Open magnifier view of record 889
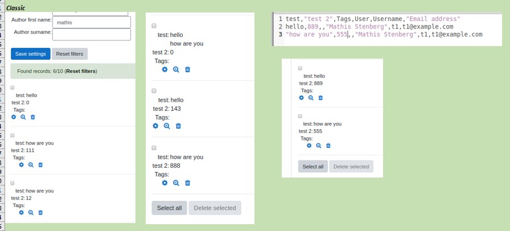This screenshot has height=231, width=510. [311, 98]
